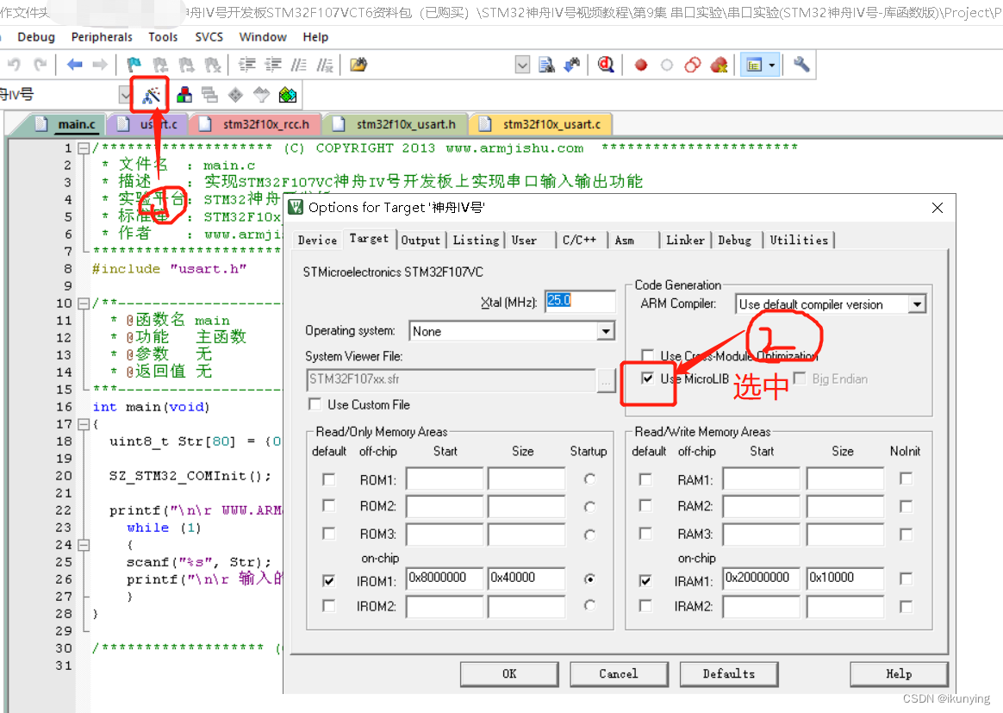This screenshot has height=713, width=1003.
Task: Click Xtal (MHz) input field
Action: click(580, 301)
